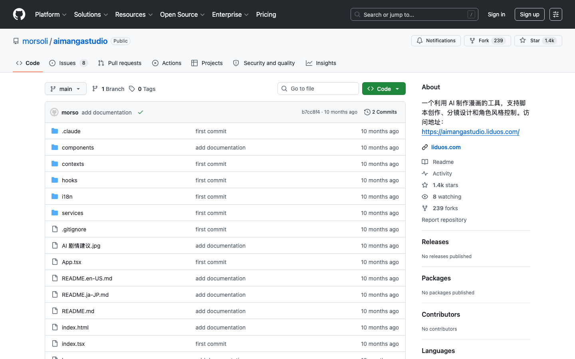Screen dimensions: 575x359
Task: Open the aimangastudio.liduos.com link
Action: click(470, 132)
